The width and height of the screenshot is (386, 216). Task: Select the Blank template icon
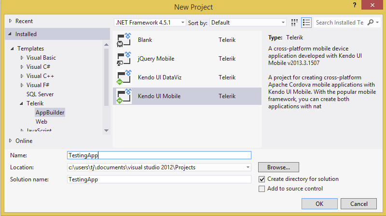pos(124,40)
